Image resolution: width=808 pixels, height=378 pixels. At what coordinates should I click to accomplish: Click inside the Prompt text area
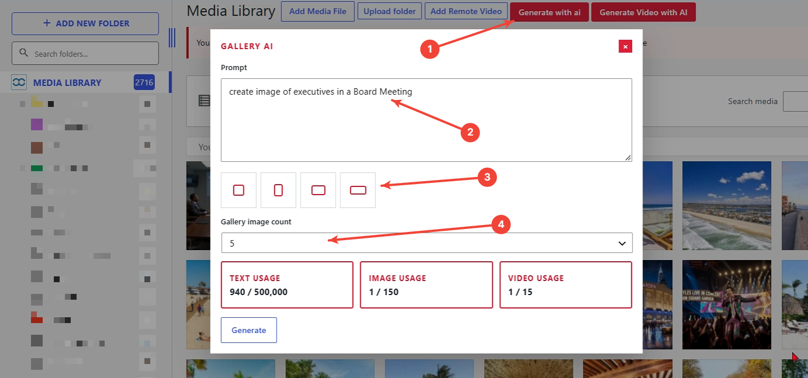pyautogui.click(x=427, y=120)
